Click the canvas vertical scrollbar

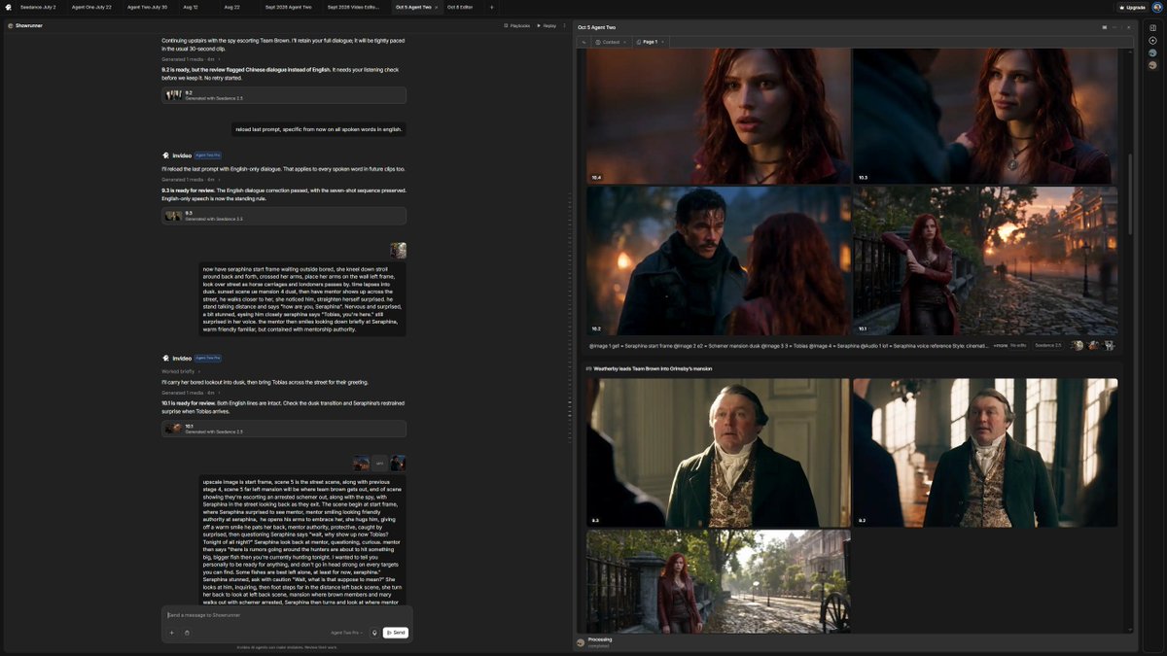(1130, 192)
